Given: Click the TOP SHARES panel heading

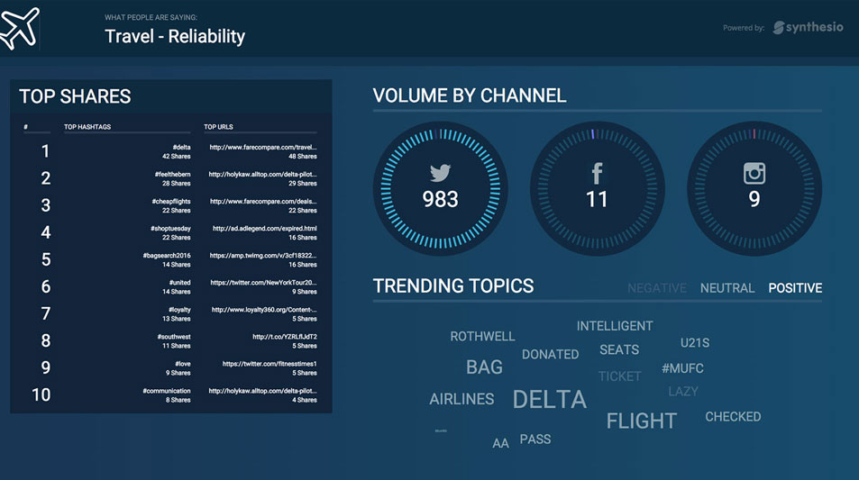Looking at the screenshot, I should point(75,96).
